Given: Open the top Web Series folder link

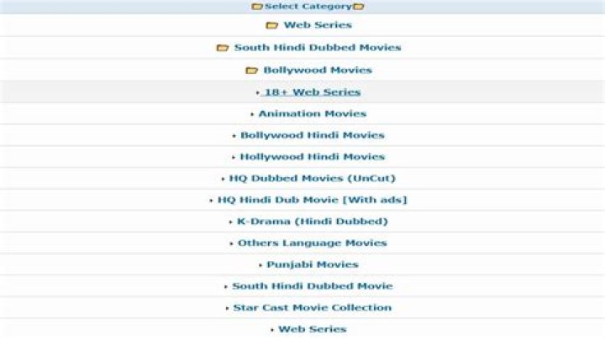Looking at the screenshot, I should tap(318, 25).
